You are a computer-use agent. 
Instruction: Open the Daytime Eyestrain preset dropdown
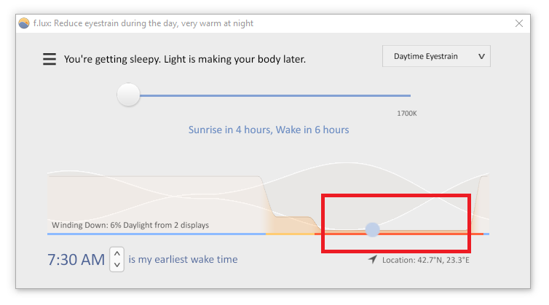[436, 56]
